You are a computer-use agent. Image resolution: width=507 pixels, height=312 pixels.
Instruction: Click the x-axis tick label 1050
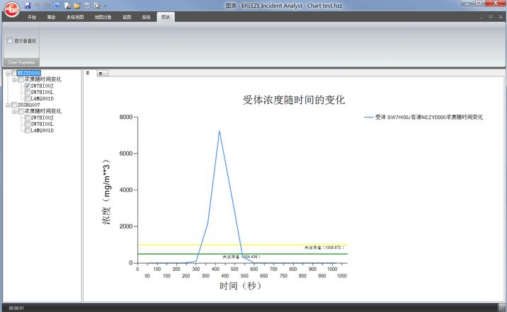pyautogui.click(x=342, y=276)
